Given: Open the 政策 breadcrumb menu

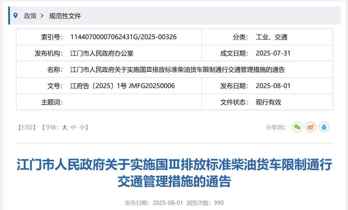Looking at the screenshot, I should (30, 16).
